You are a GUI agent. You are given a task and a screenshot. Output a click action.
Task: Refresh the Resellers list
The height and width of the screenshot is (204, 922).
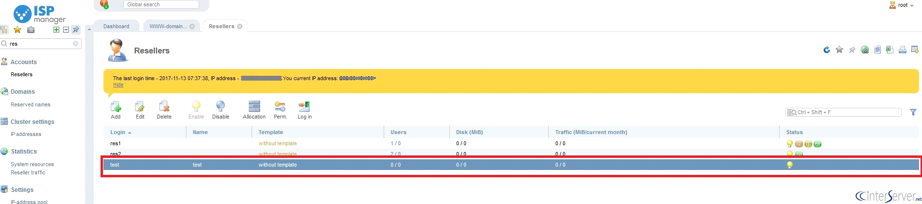827,50
